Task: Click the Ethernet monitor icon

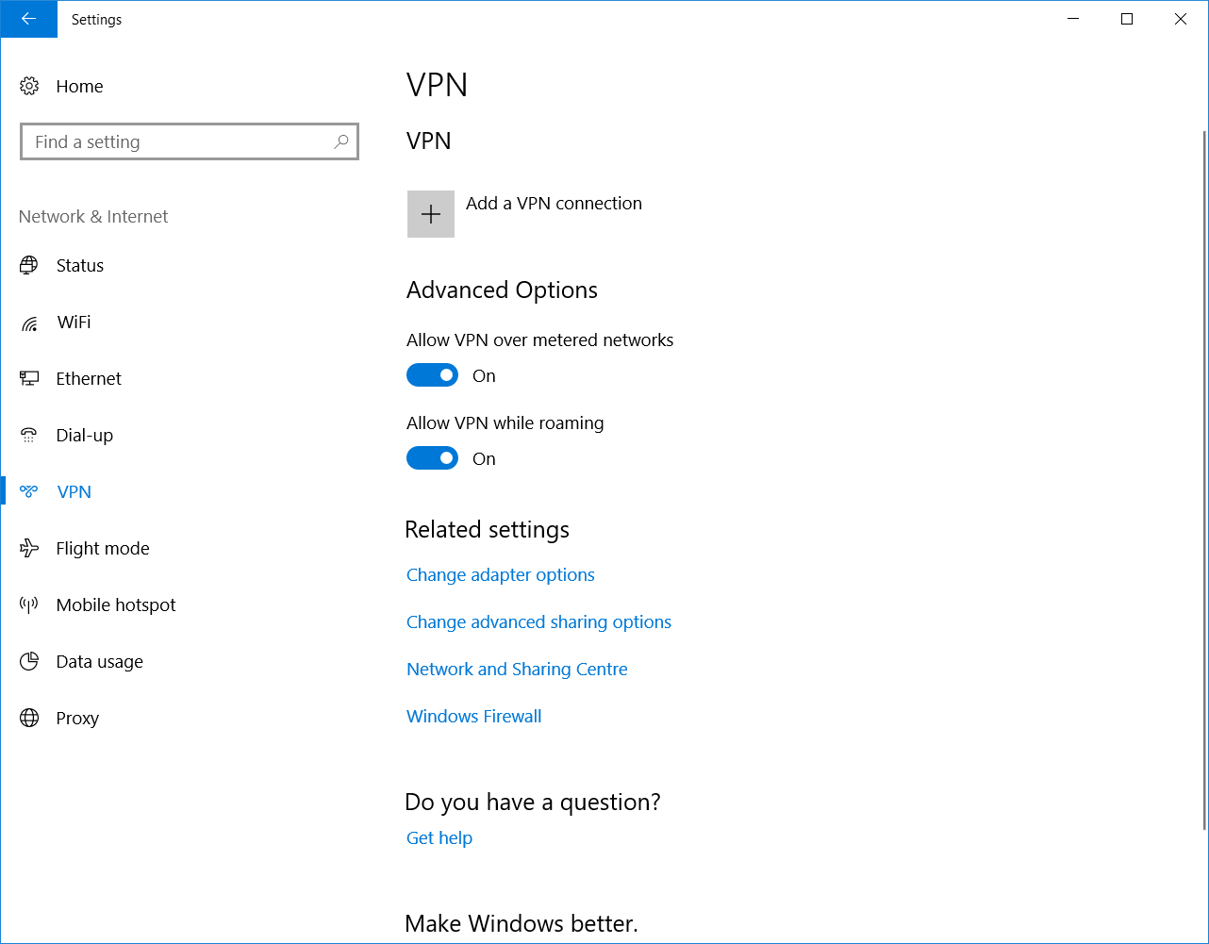Action: (x=29, y=378)
